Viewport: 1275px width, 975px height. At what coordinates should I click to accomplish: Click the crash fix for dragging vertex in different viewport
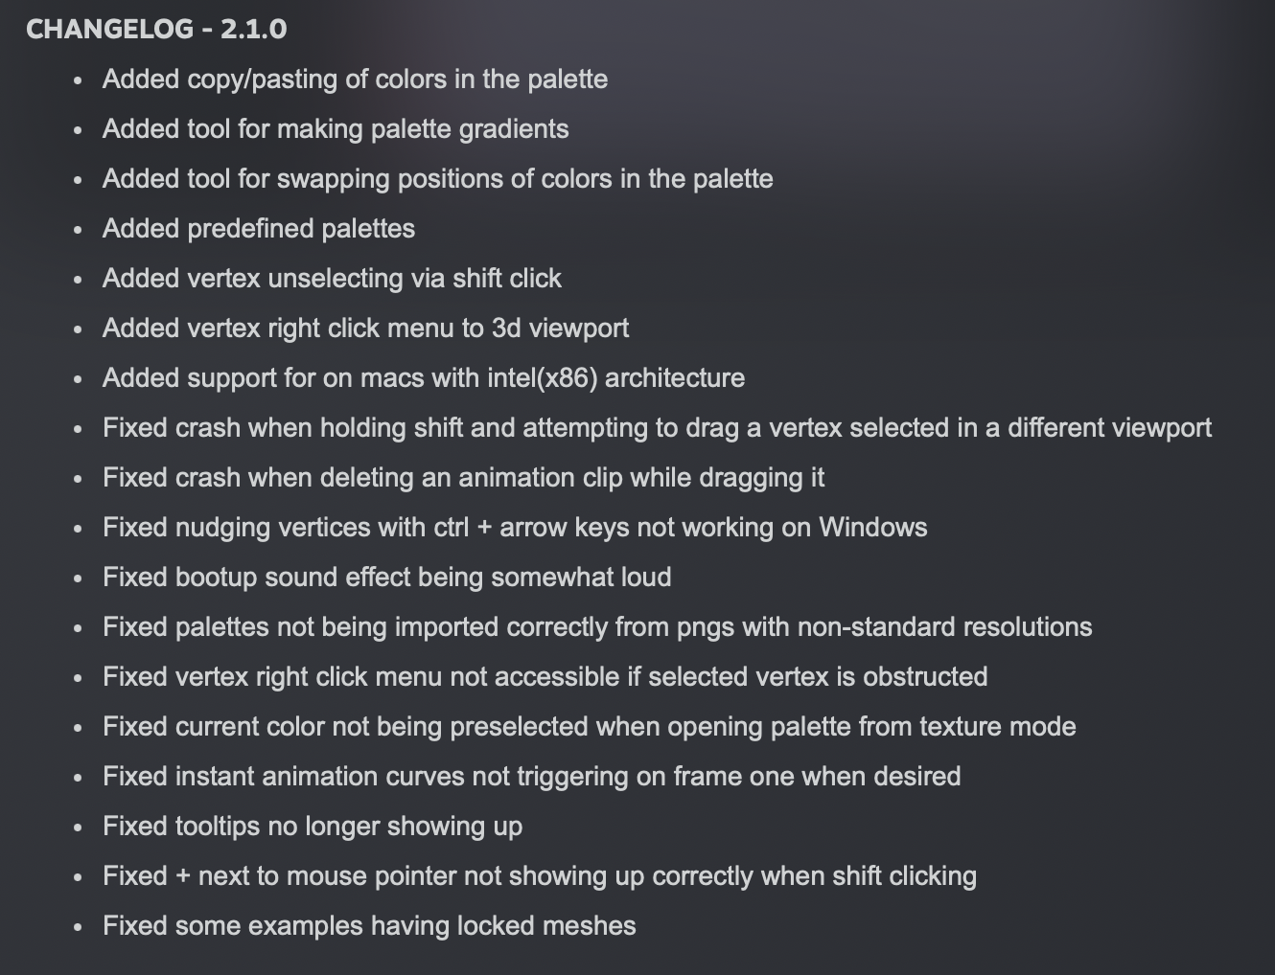pyautogui.click(x=657, y=427)
